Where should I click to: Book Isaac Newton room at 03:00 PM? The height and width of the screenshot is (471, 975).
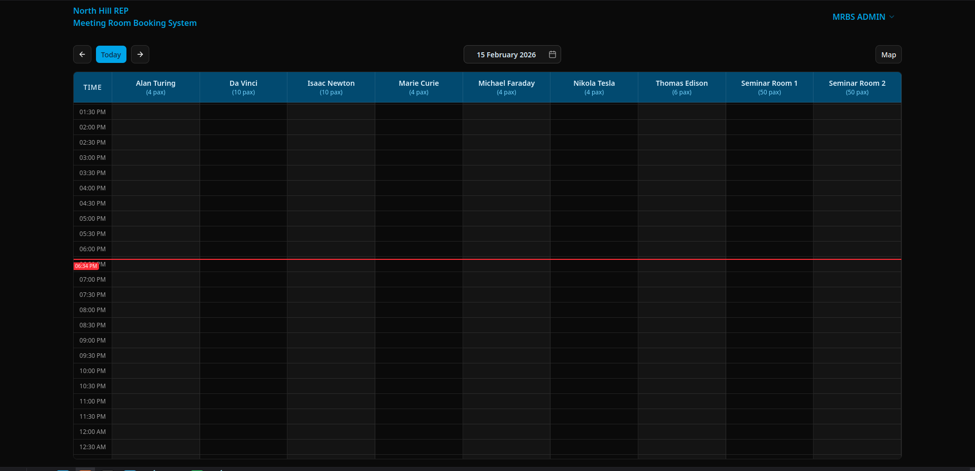point(331,158)
